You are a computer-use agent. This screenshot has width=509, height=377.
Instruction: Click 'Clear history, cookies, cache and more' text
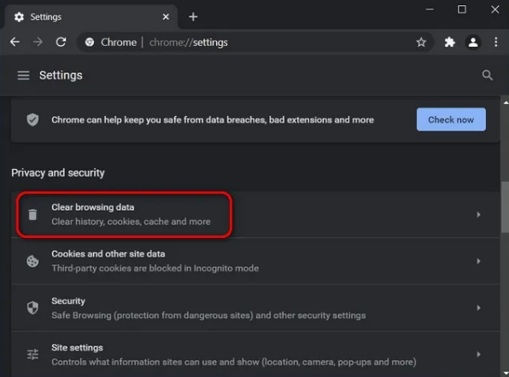[131, 222]
